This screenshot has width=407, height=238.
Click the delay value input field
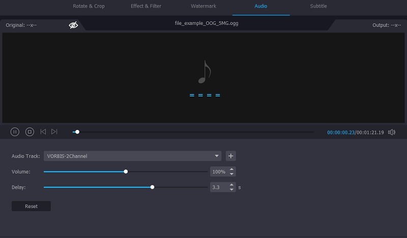(219, 187)
